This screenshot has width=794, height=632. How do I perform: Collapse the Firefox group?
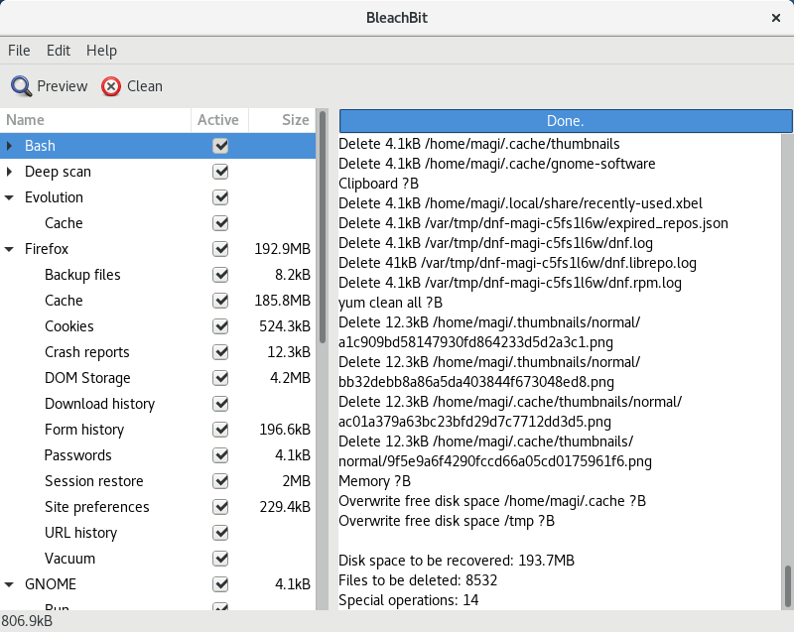(x=9, y=249)
